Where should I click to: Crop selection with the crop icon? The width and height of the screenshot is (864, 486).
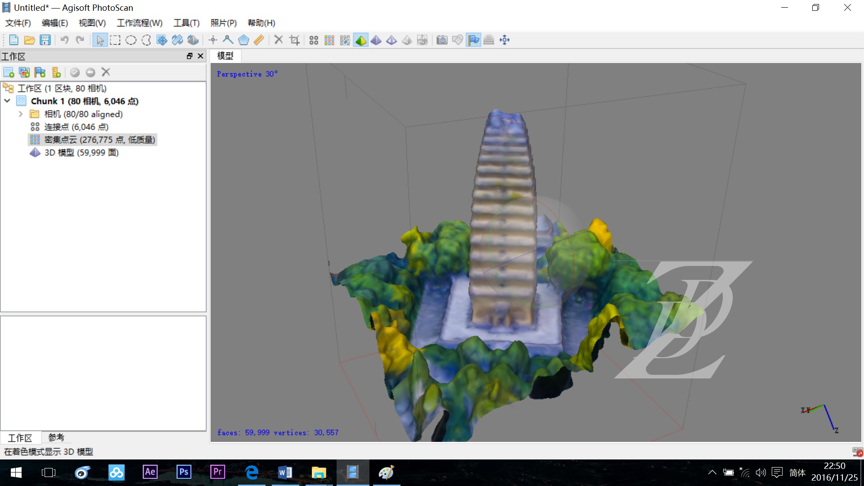pos(294,40)
